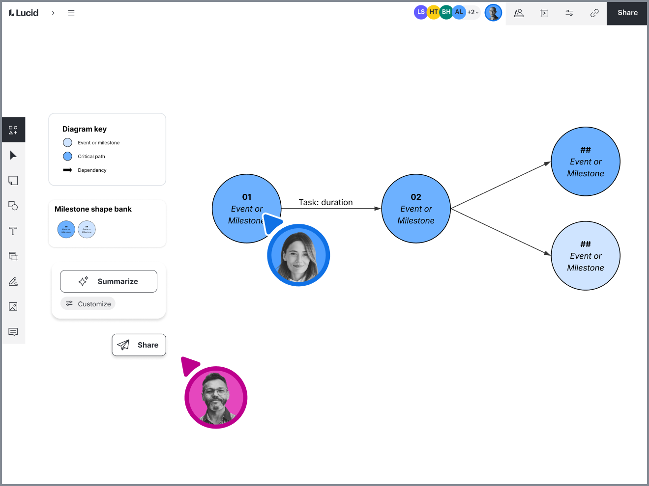Click the AL collaborator avatar
The width and height of the screenshot is (649, 486).
[459, 12]
